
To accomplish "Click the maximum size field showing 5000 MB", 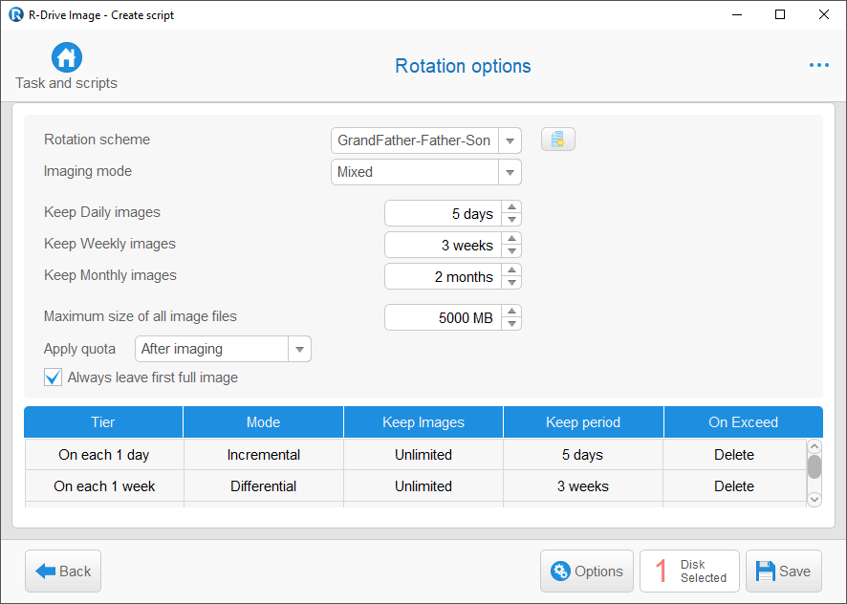I will click(x=443, y=317).
